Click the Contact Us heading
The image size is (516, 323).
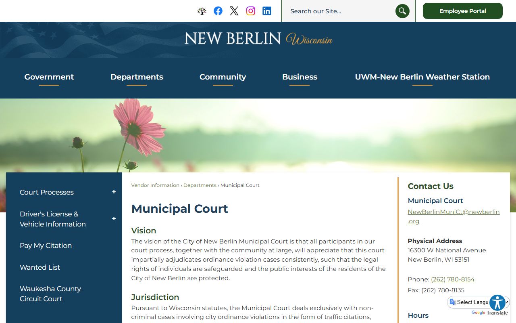(x=431, y=186)
